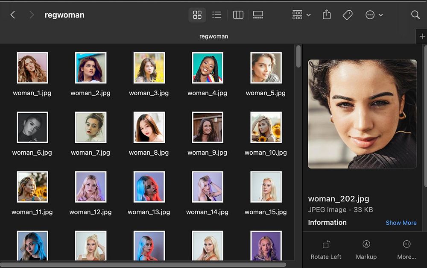Click the forward navigation arrow
Viewport: 427px width, 268px height.
[31, 15]
